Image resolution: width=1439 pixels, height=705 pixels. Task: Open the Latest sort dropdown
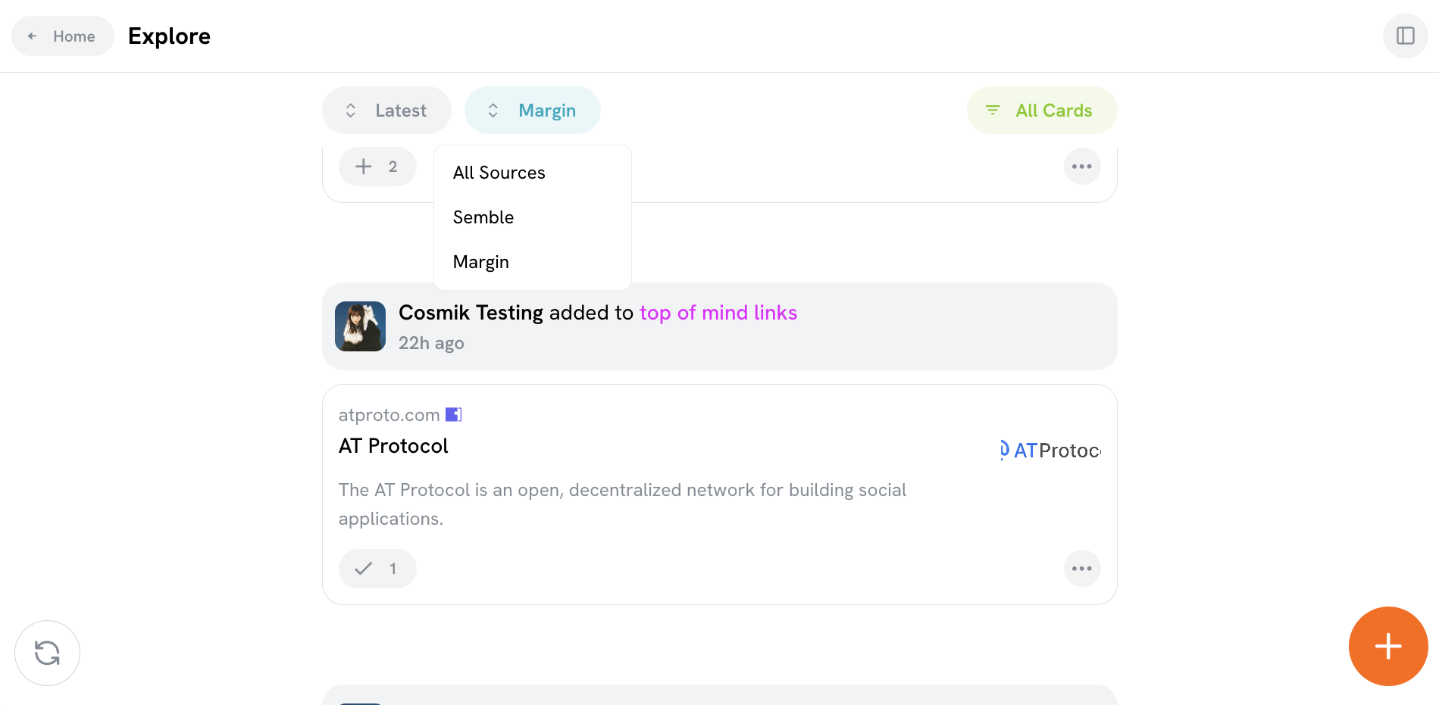(386, 111)
